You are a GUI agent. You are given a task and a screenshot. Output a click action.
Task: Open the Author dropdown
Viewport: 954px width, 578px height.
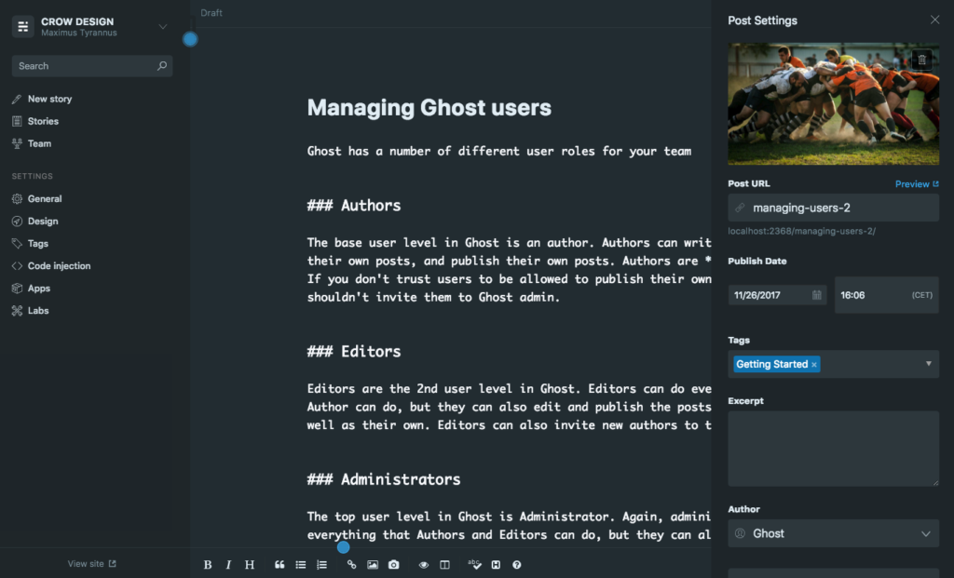832,533
